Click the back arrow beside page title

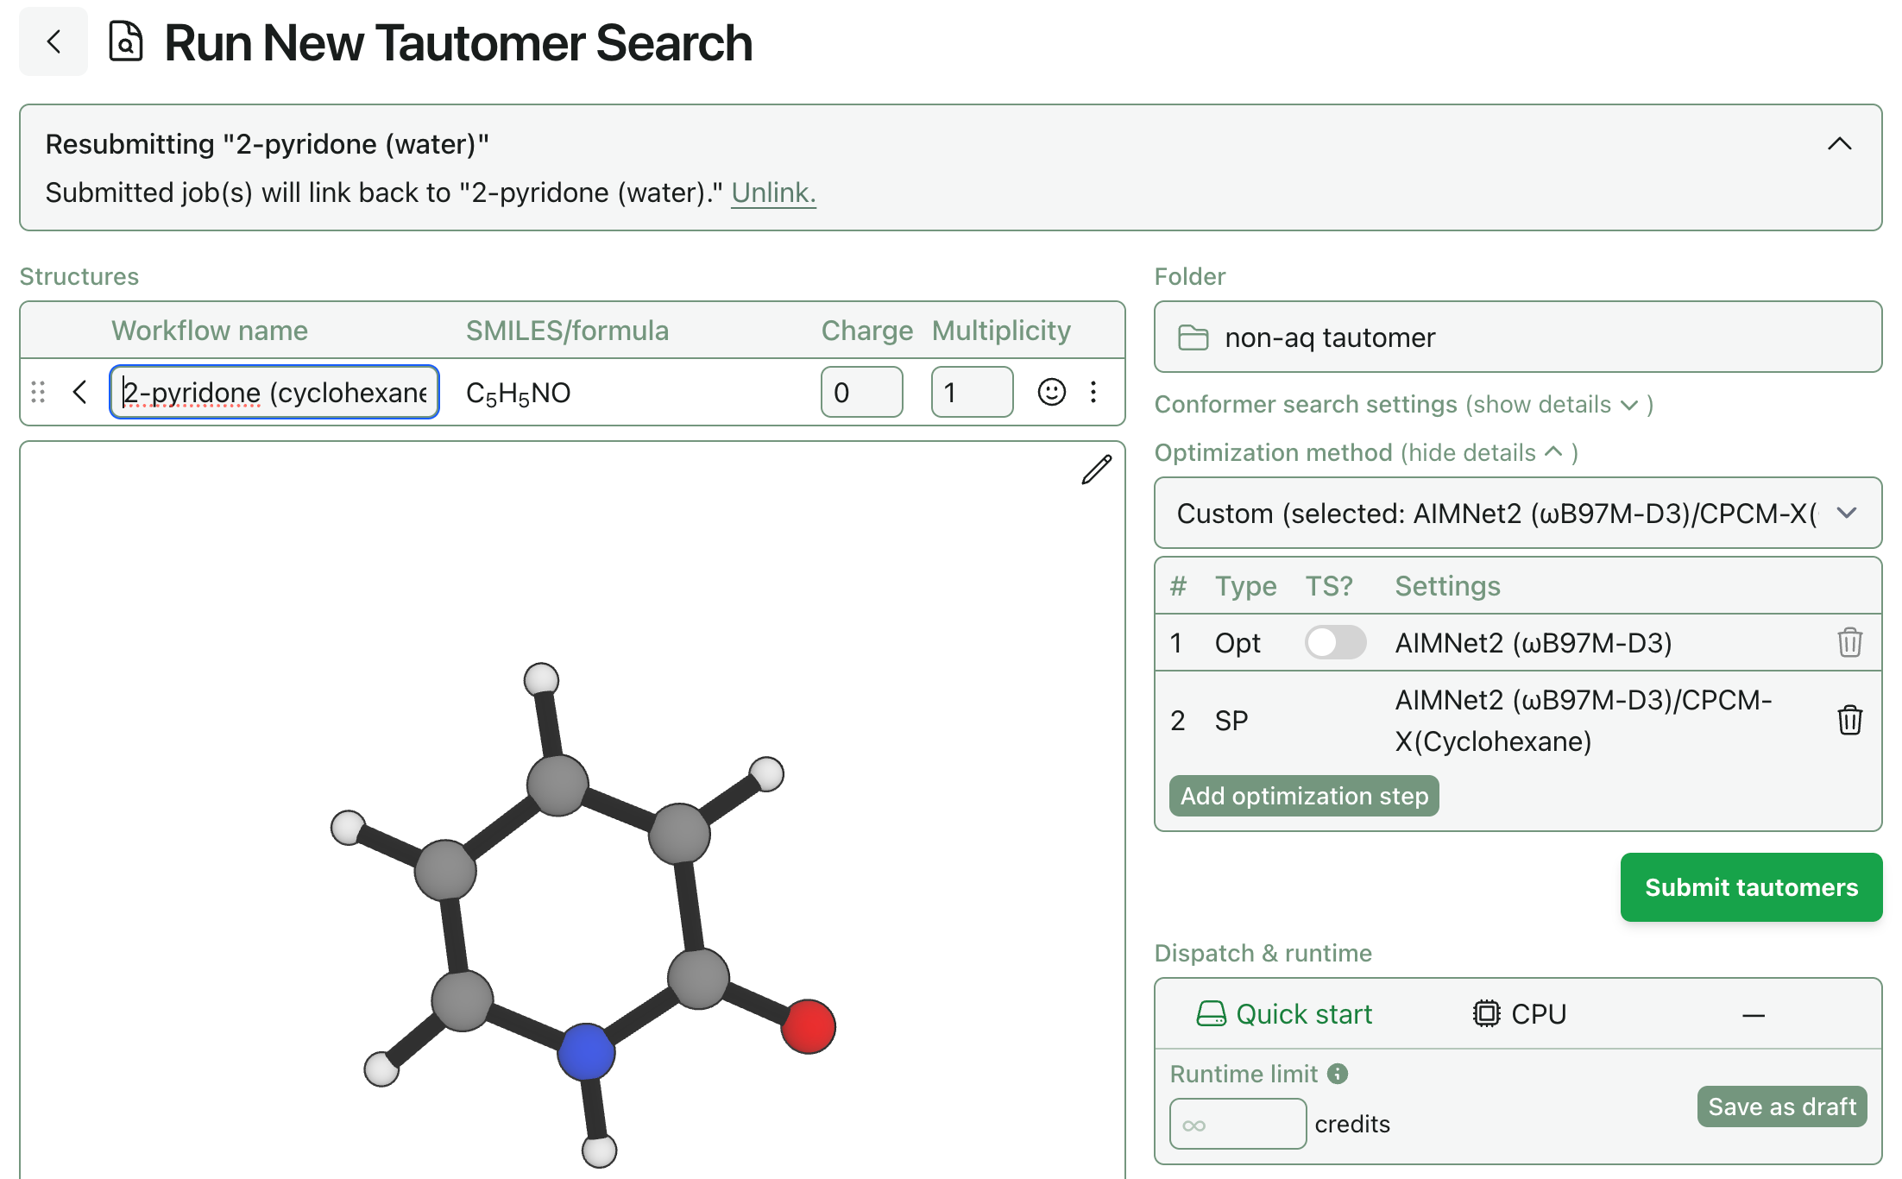tap(54, 41)
